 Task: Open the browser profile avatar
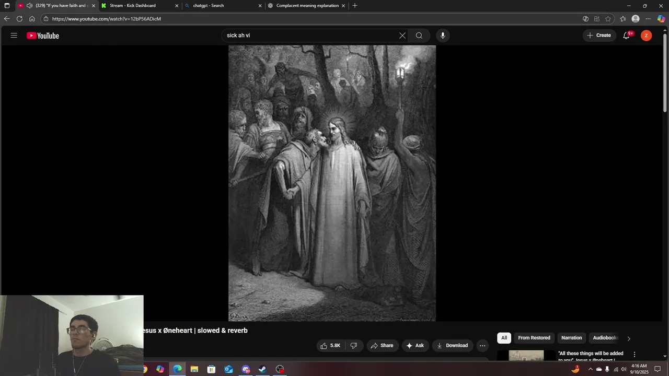(636, 19)
